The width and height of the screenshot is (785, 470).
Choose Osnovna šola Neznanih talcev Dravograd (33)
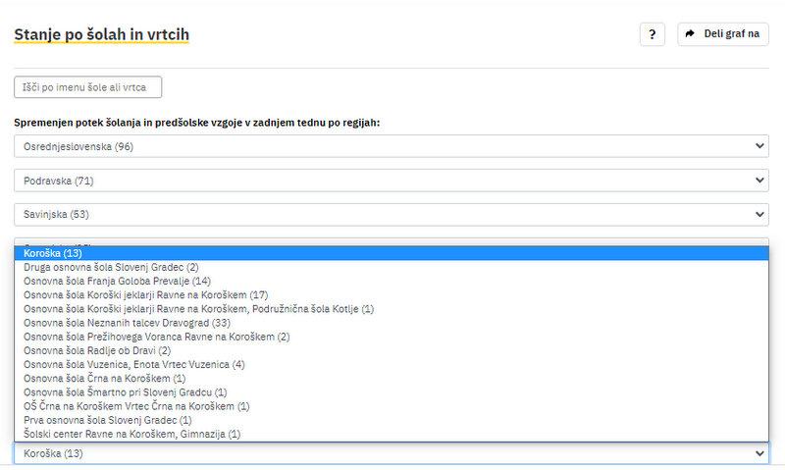pos(127,322)
